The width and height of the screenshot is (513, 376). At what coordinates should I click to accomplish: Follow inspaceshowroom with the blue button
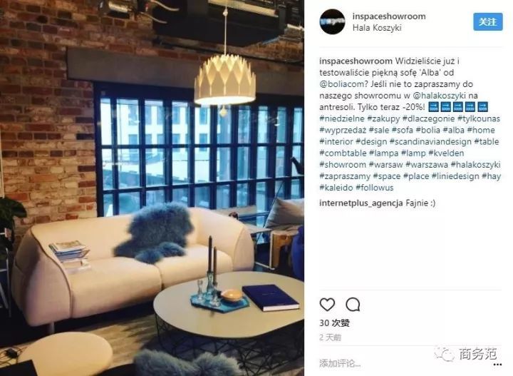click(488, 22)
